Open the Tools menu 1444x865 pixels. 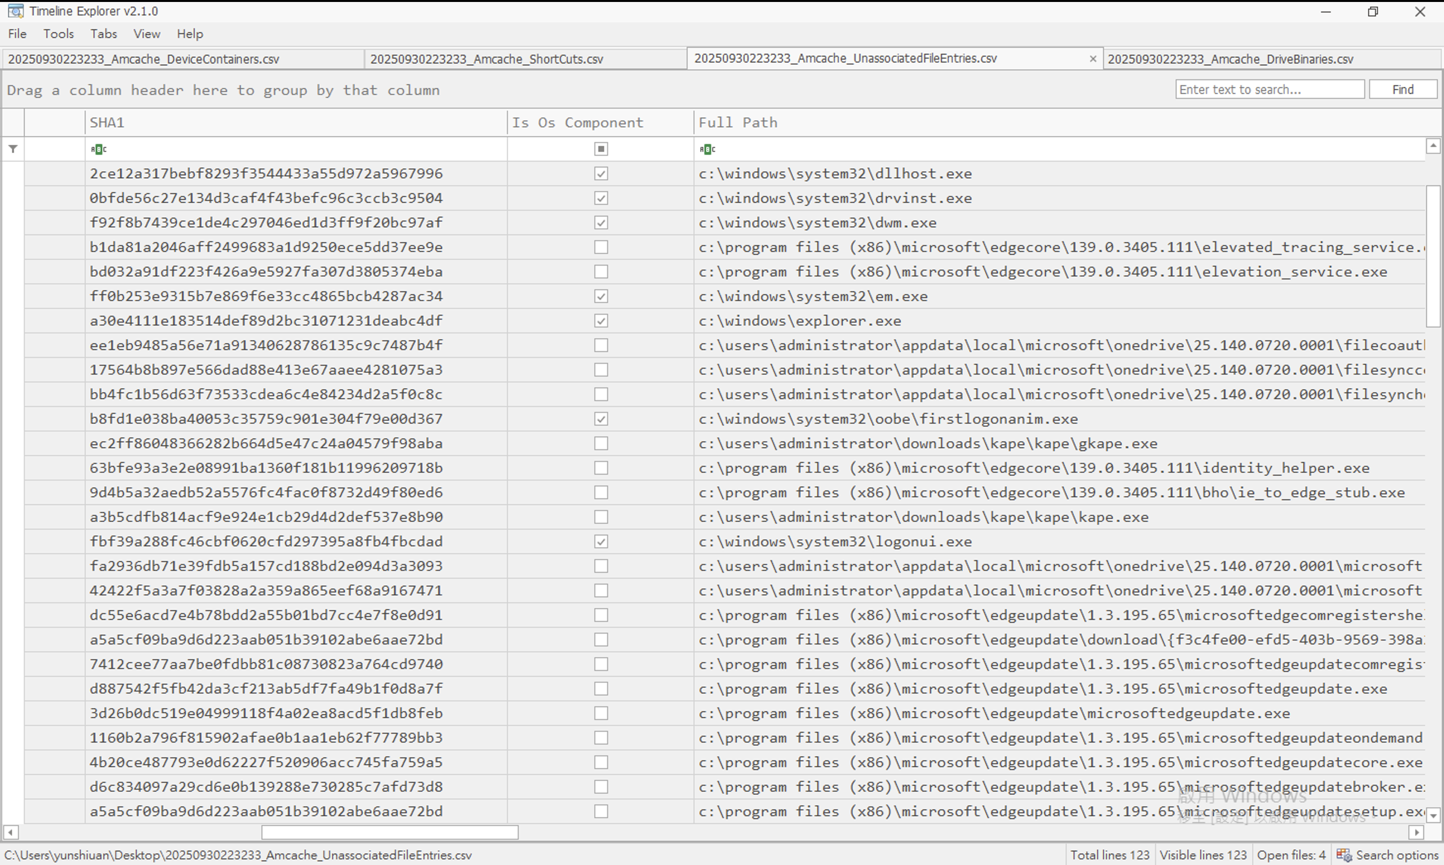(58, 34)
